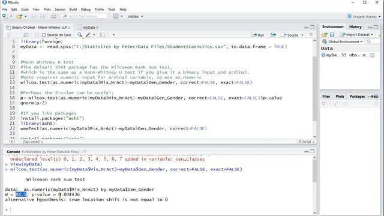The width and height of the screenshot is (384, 216).
Task: Click the source editor vertical scrollbar
Action: pos(314,88)
